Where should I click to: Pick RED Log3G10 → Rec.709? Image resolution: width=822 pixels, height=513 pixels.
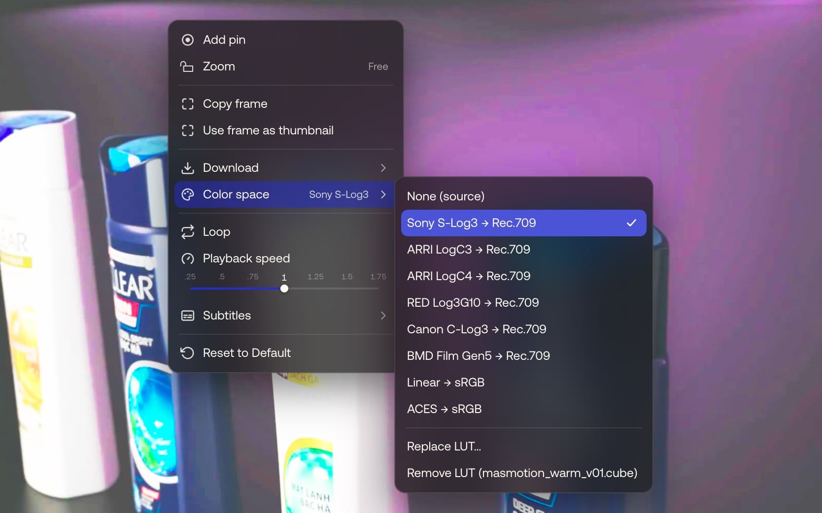(x=523, y=303)
